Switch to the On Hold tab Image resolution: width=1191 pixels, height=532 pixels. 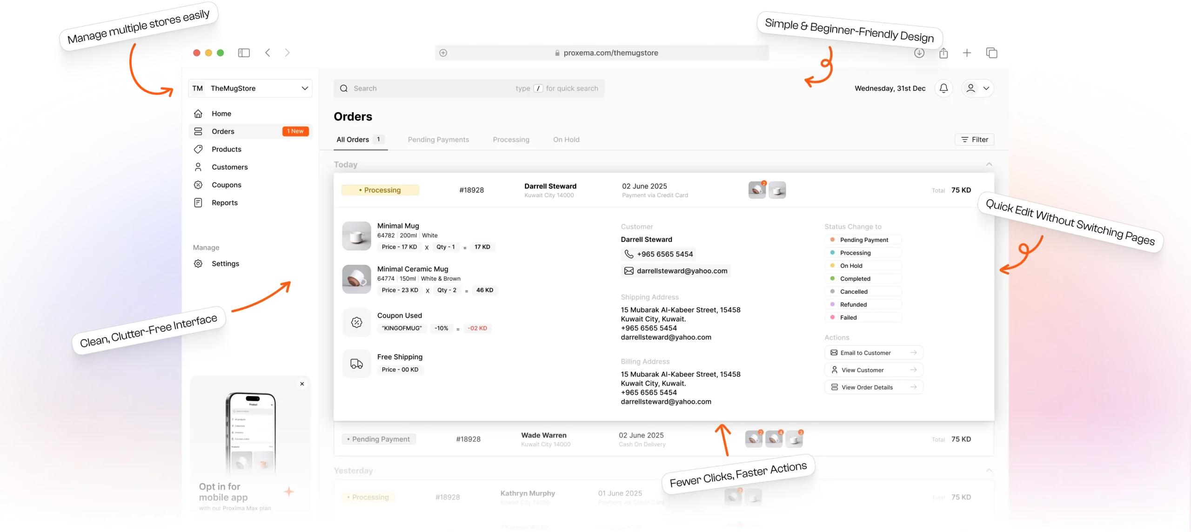[x=566, y=140]
